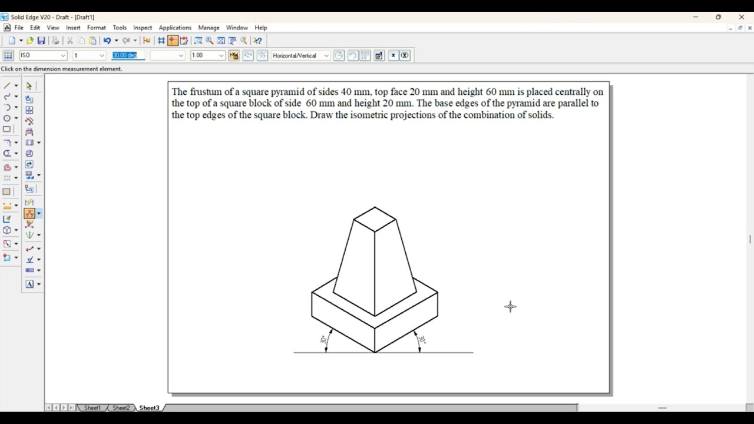Select the Sheet3 tab
Screen dimensions: 754x424
click(x=149, y=408)
